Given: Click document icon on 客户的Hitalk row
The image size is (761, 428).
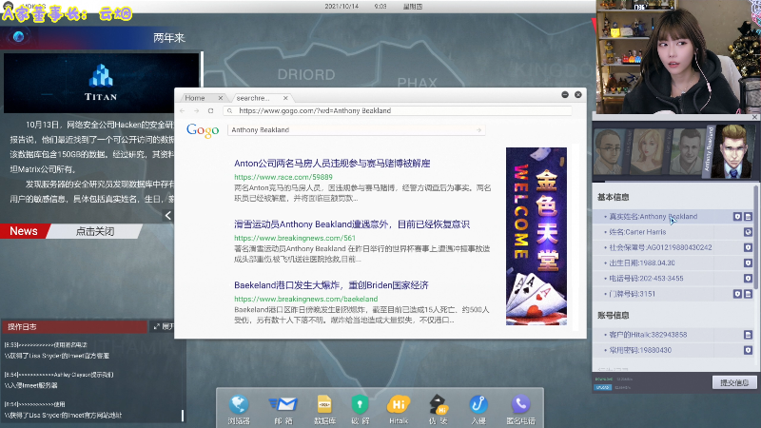Looking at the screenshot, I should [748, 335].
